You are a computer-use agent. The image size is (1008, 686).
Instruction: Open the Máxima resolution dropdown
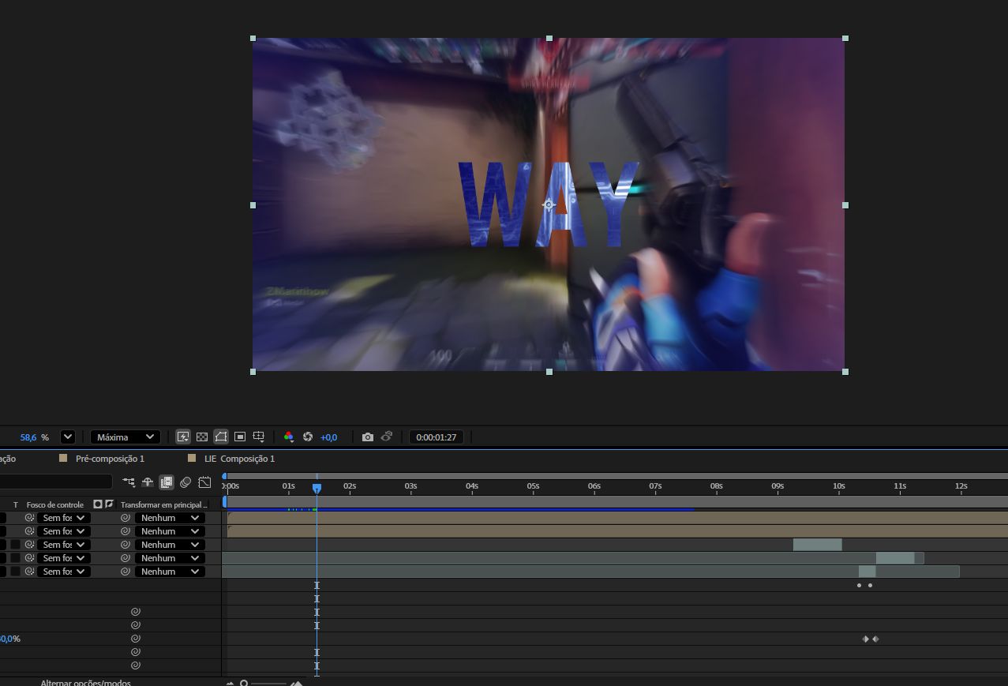coord(126,437)
